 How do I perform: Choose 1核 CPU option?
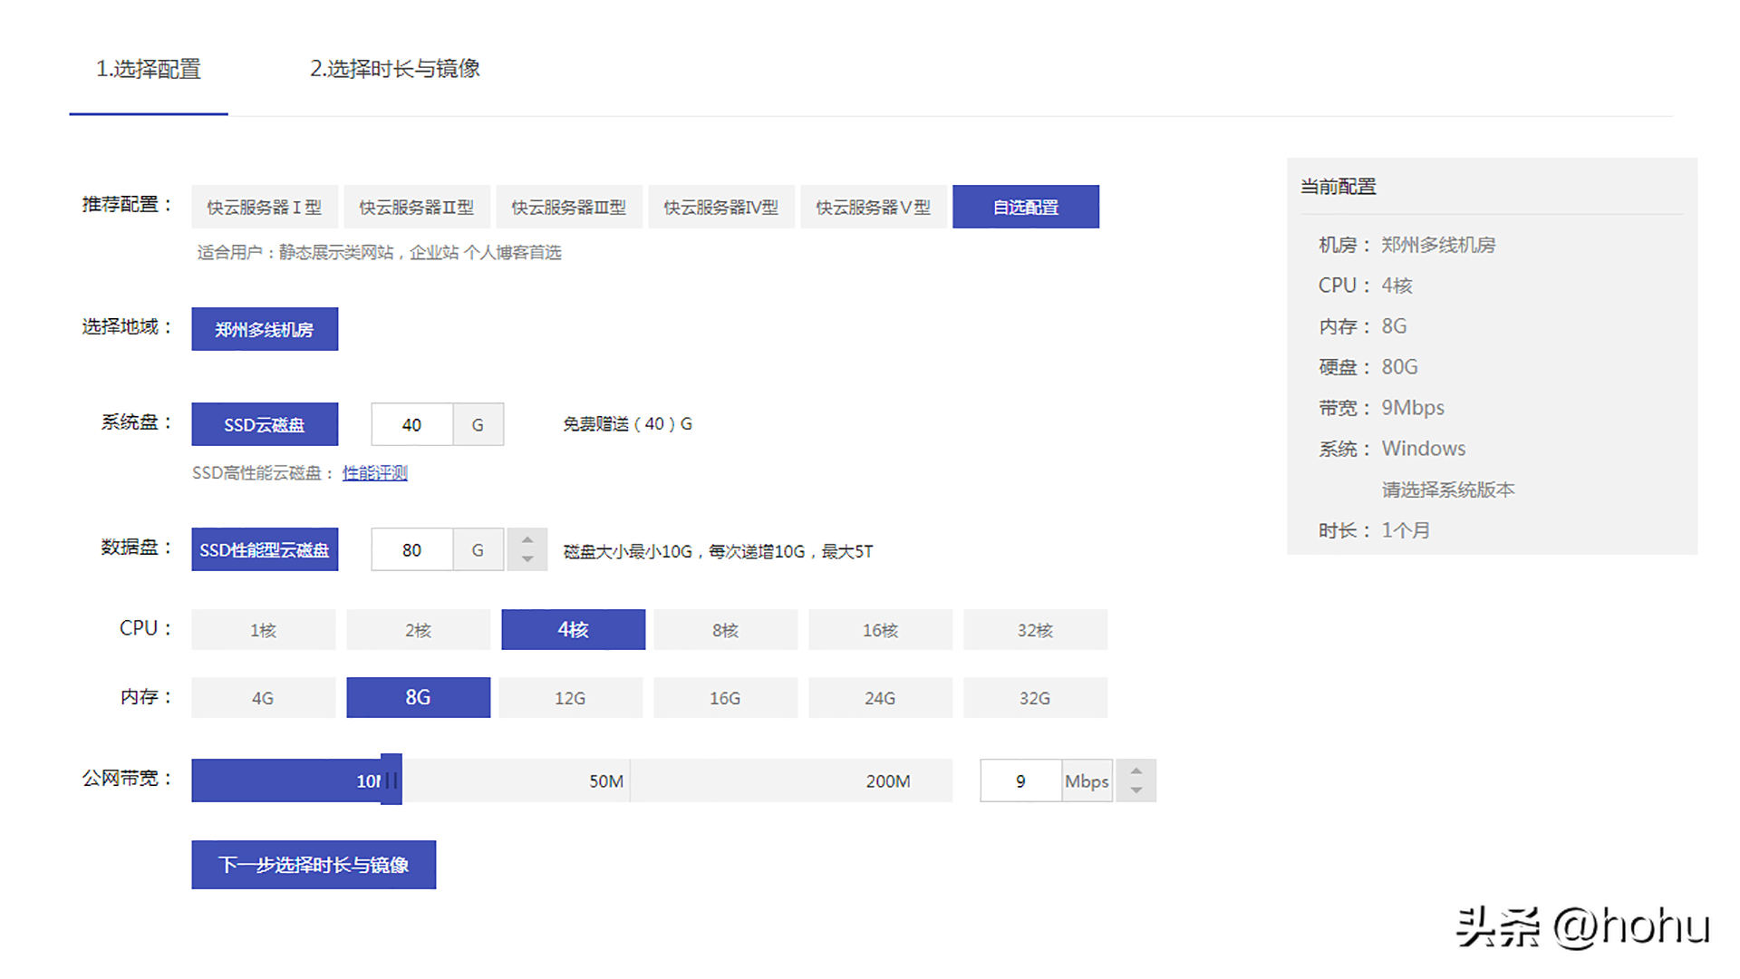[264, 630]
